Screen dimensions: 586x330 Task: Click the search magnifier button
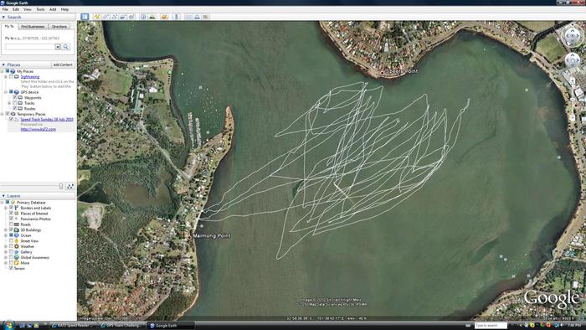[x=66, y=47]
